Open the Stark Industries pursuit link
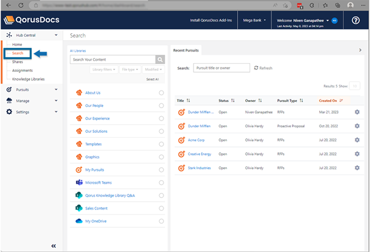370x252 pixels. coord(199,168)
